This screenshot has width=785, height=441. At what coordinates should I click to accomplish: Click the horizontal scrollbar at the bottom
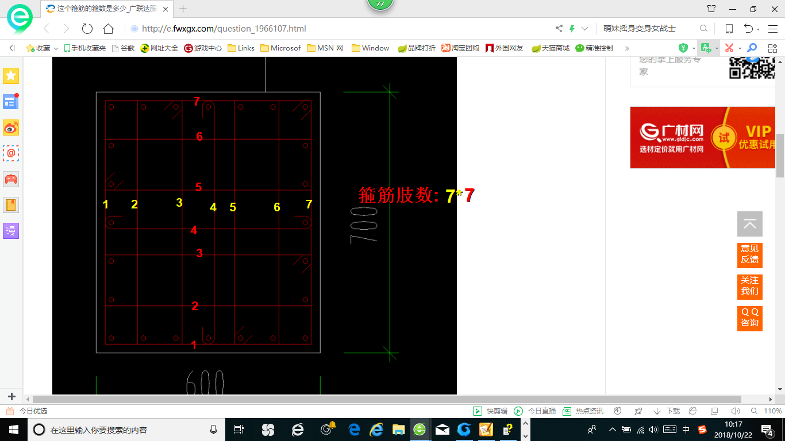[x=387, y=399]
